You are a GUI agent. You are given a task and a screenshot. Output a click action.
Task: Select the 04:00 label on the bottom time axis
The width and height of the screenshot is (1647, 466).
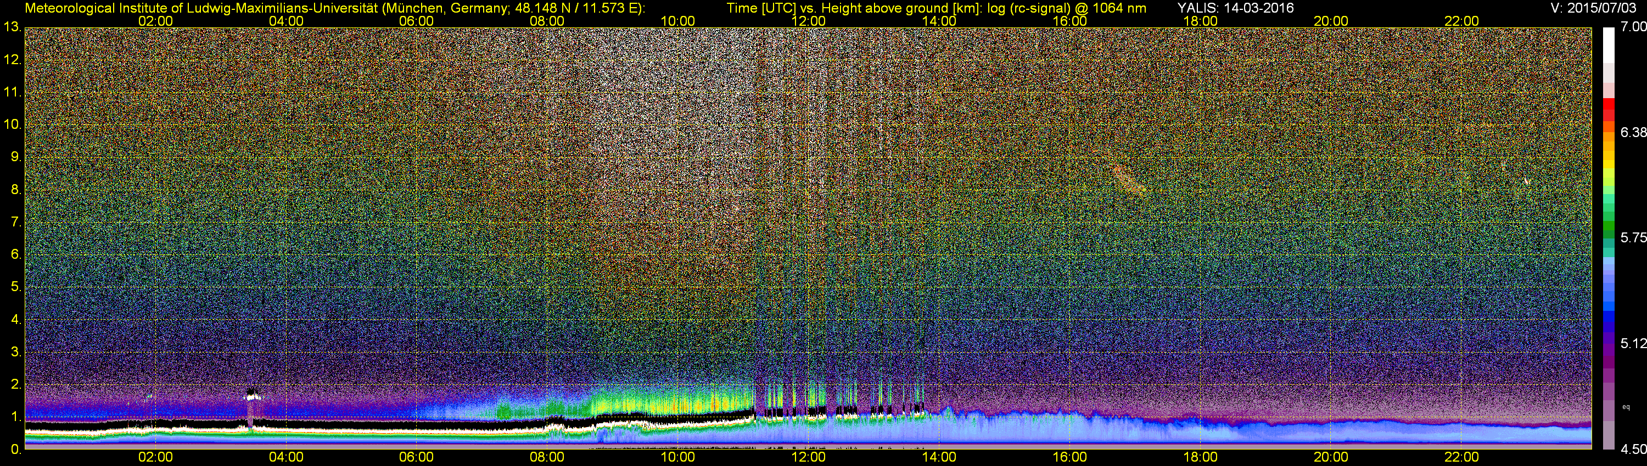[286, 457]
